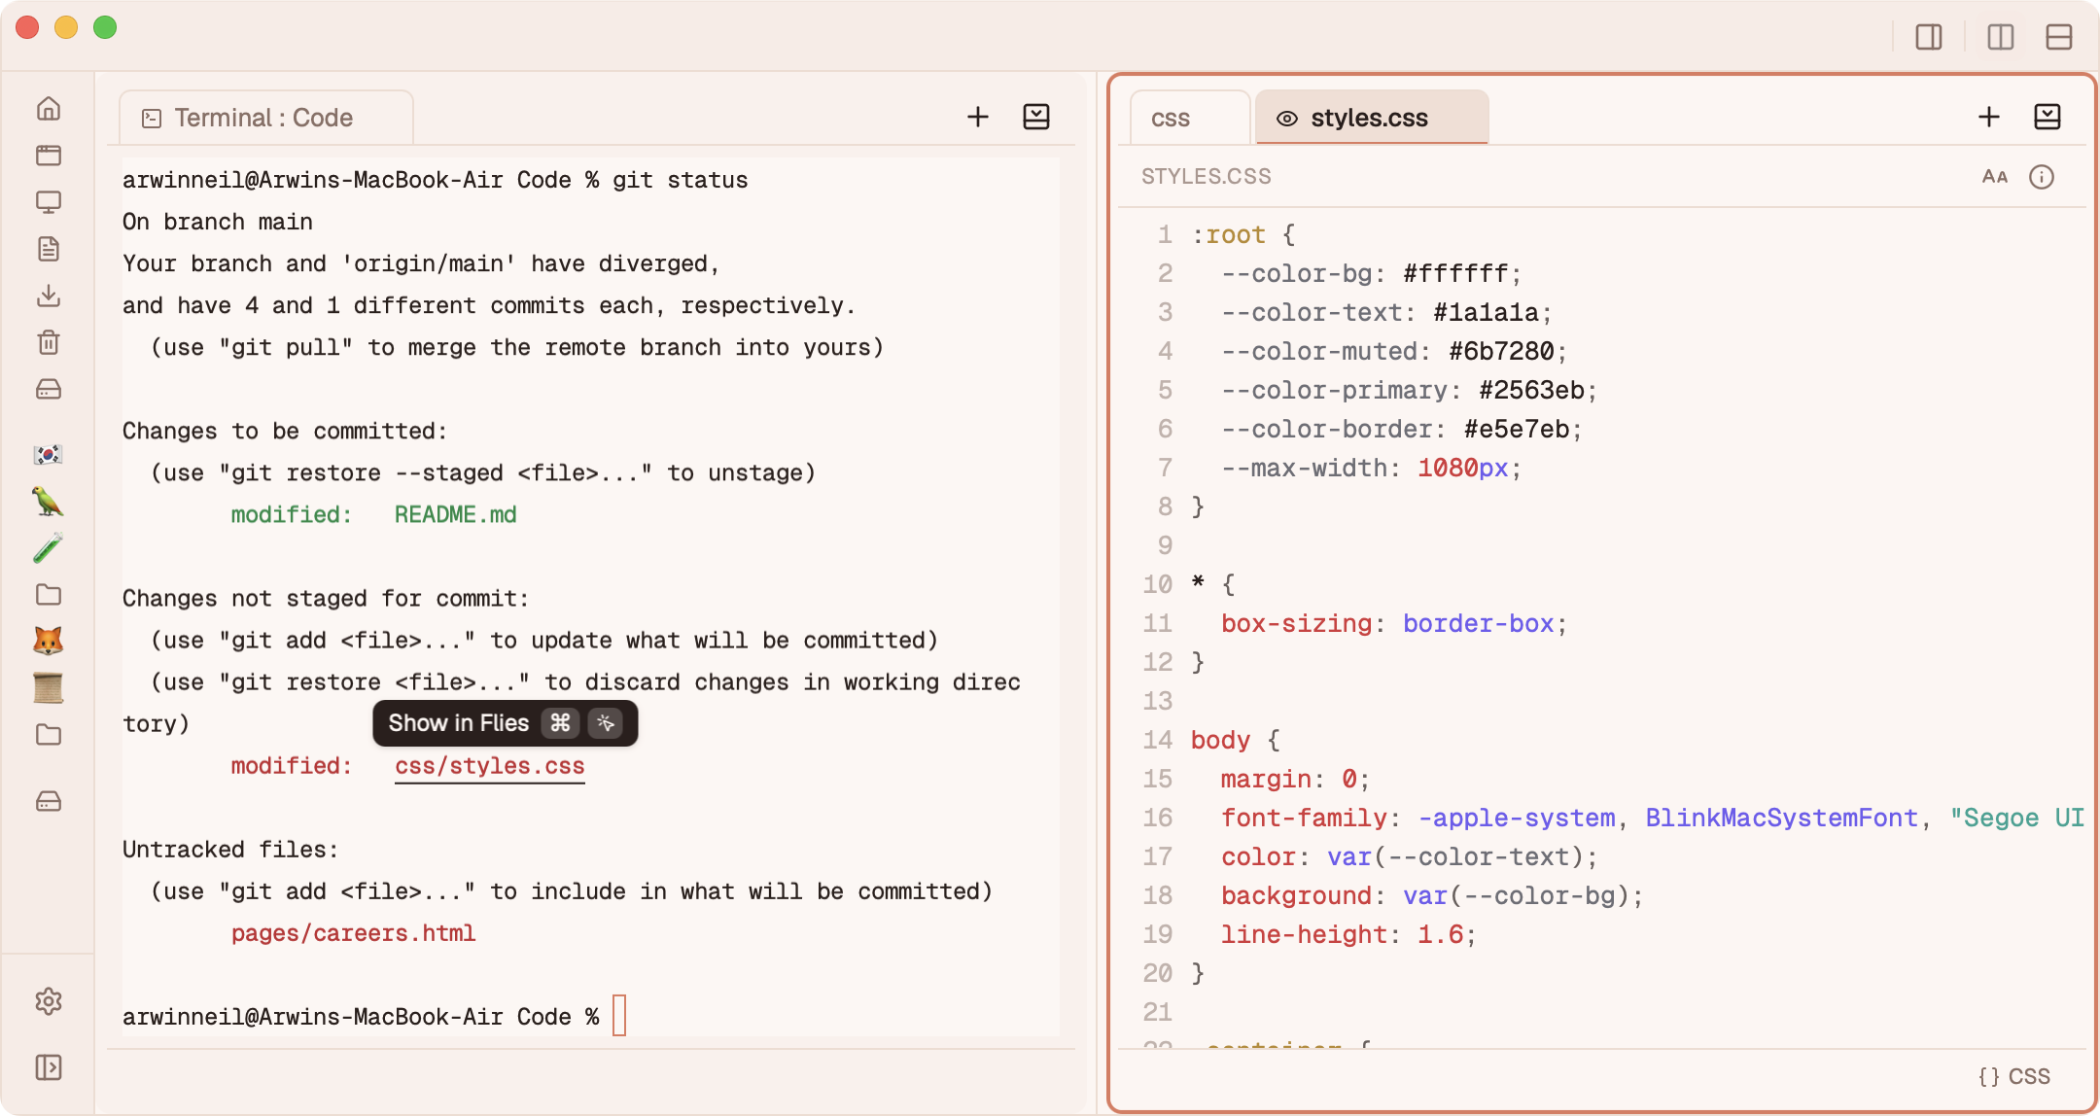Screen dimensions: 2100x1116
Task: Select the lower disk drive icon in sidebar
Action: tap(49, 801)
